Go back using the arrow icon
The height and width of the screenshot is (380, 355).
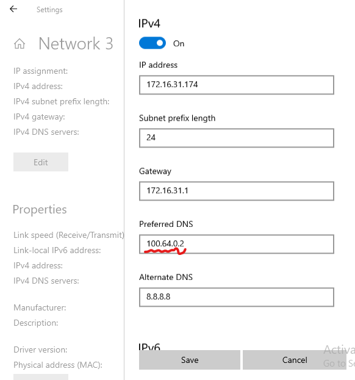13,9
